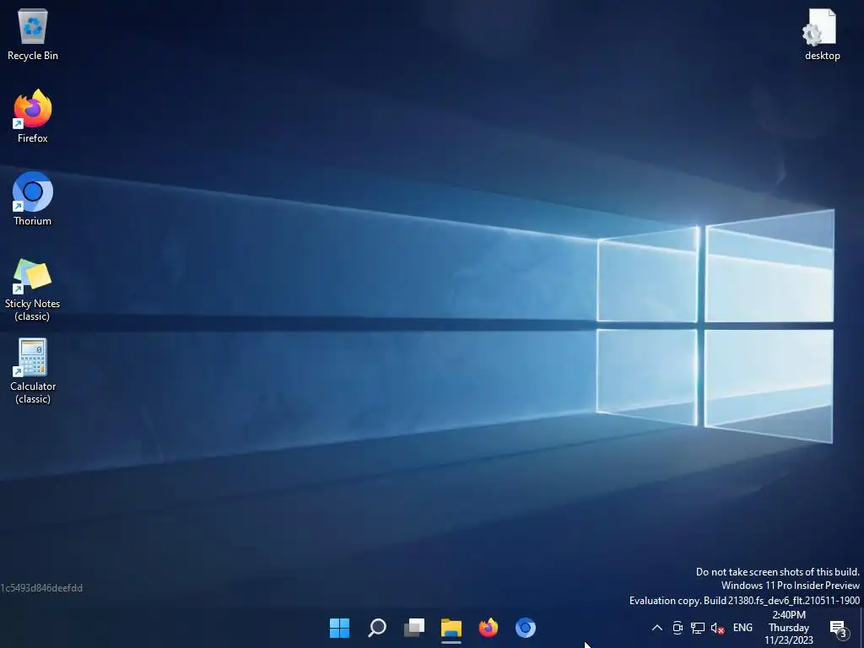Select the Calculator (classic) shortcut
This screenshot has height=648, width=864.
click(33, 371)
